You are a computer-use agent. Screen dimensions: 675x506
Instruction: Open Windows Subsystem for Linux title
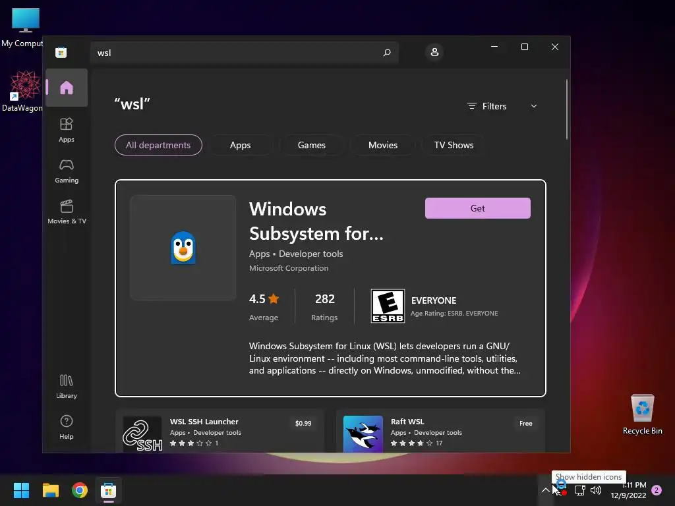point(316,221)
